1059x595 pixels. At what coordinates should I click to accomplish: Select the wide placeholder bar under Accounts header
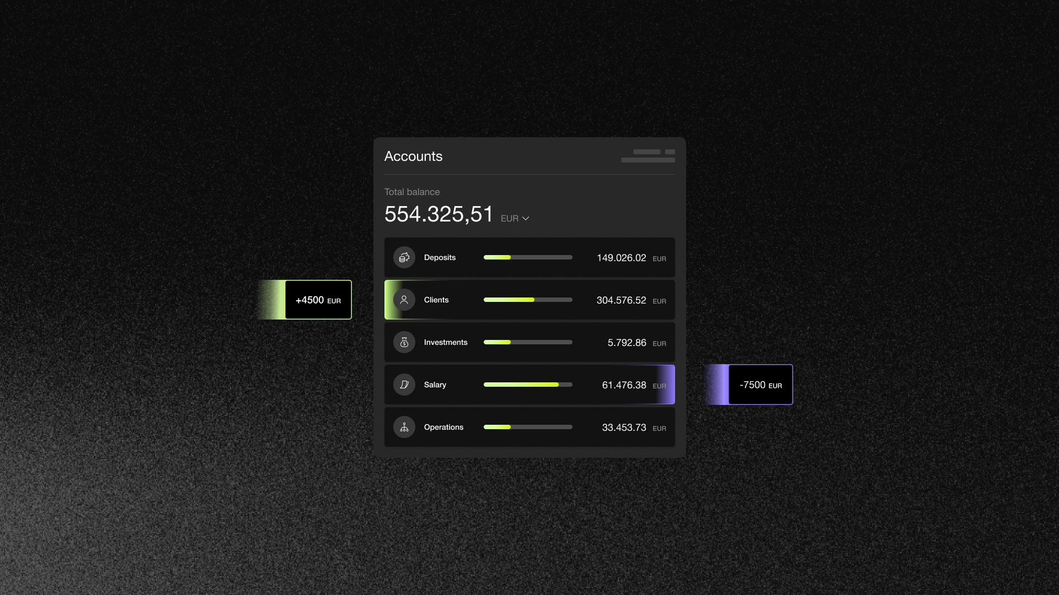648,160
